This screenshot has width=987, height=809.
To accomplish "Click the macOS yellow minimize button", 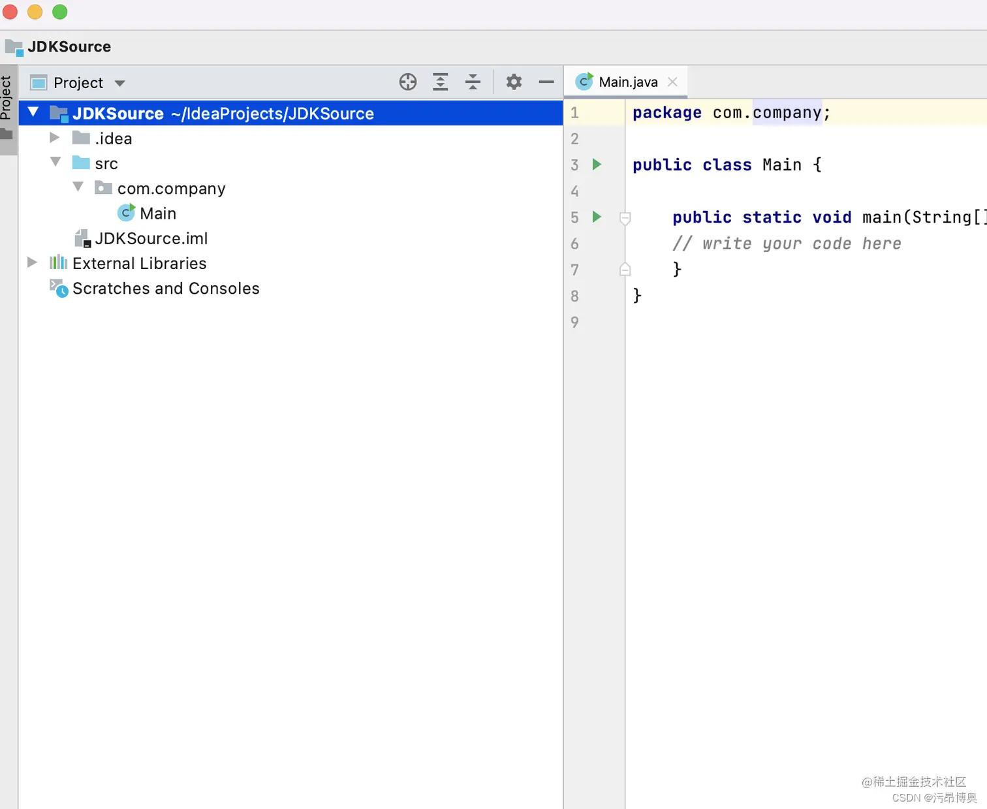I will (35, 12).
